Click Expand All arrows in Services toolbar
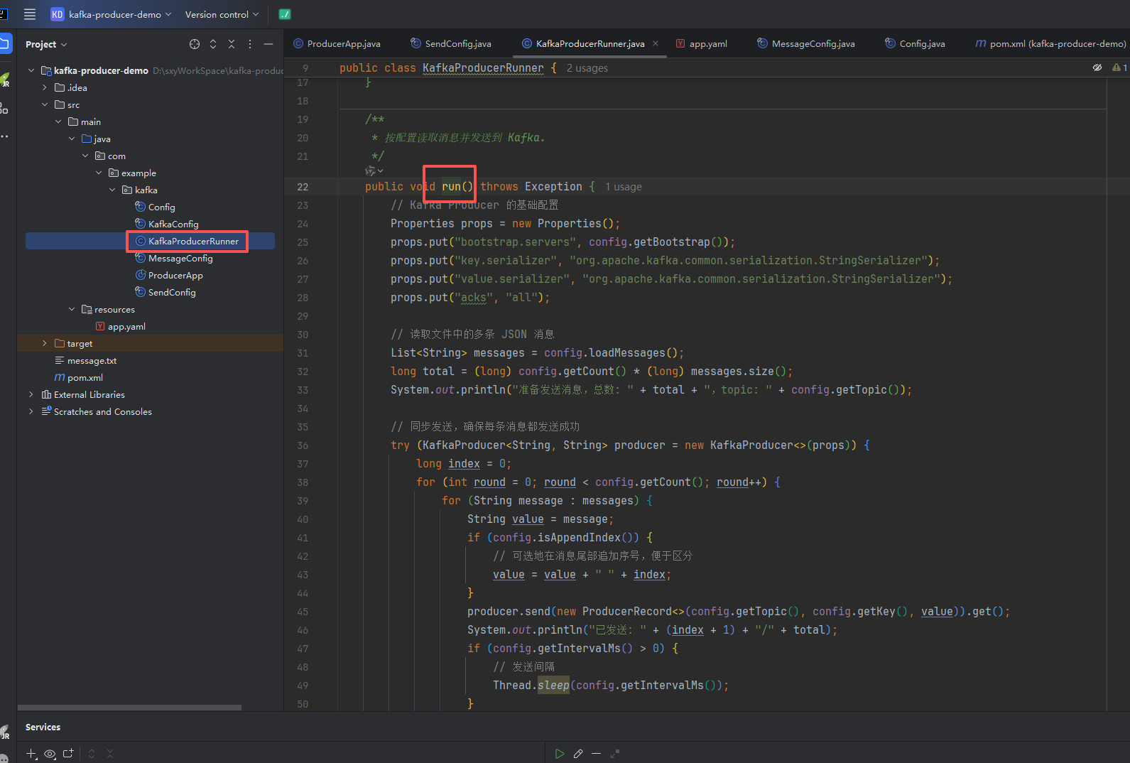This screenshot has width=1130, height=763. [x=92, y=754]
